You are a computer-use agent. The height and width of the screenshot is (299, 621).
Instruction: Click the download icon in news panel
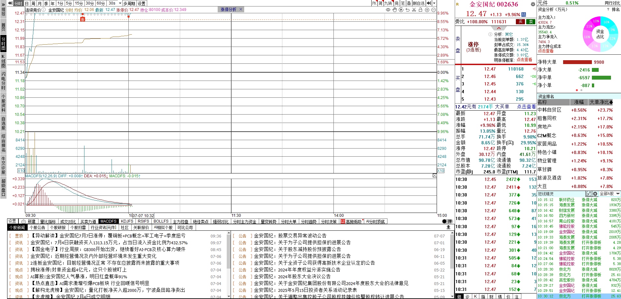(x=448, y=227)
